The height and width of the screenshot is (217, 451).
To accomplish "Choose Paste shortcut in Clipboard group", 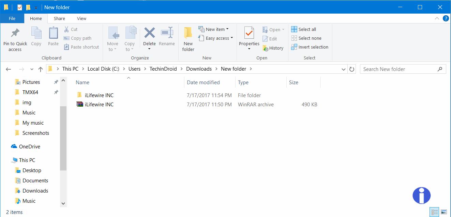I will (x=81, y=47).
